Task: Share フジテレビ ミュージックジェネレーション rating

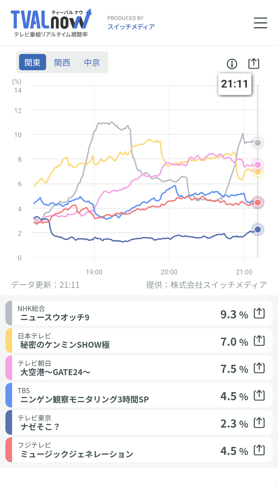Action: pyautogui.click(x=259, y=450)
